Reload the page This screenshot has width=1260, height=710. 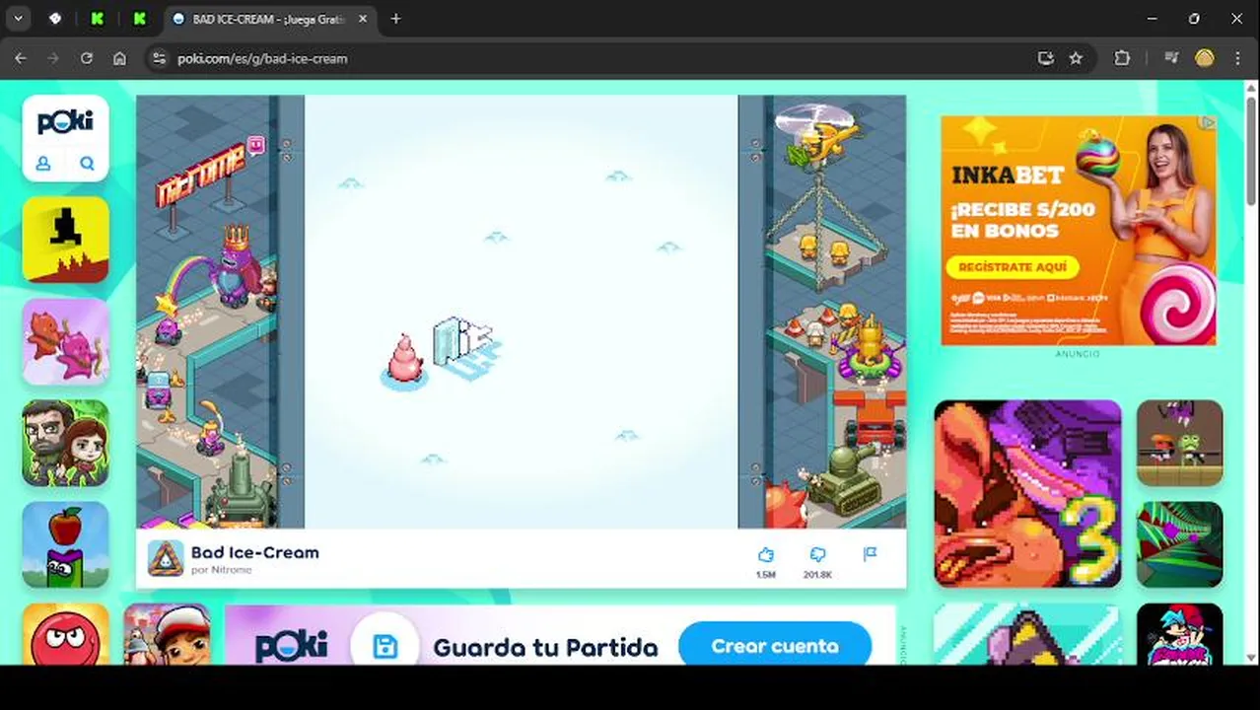click(87, 58)
